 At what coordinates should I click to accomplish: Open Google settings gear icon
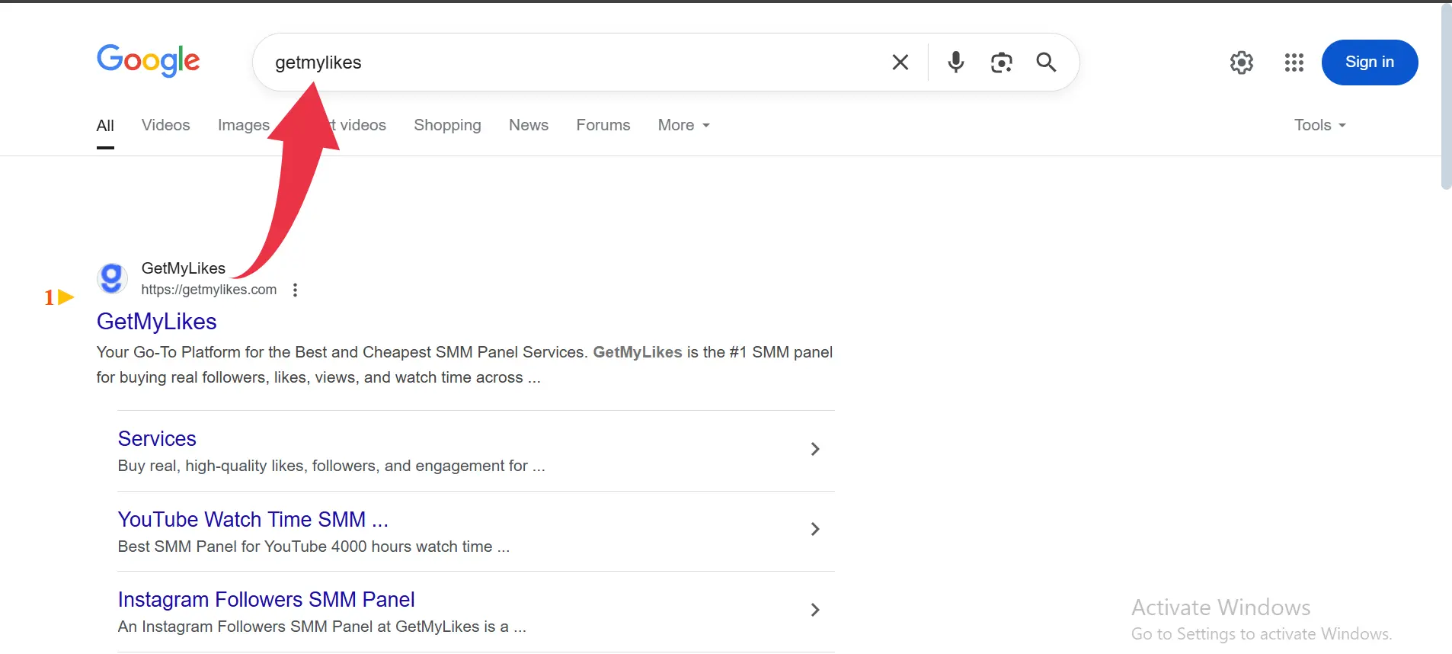(x=1241, y=63)
